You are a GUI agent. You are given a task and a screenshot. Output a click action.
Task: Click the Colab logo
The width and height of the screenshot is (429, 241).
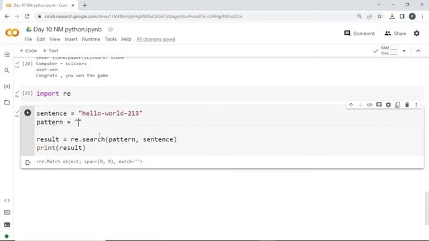[x=12, y=33]
